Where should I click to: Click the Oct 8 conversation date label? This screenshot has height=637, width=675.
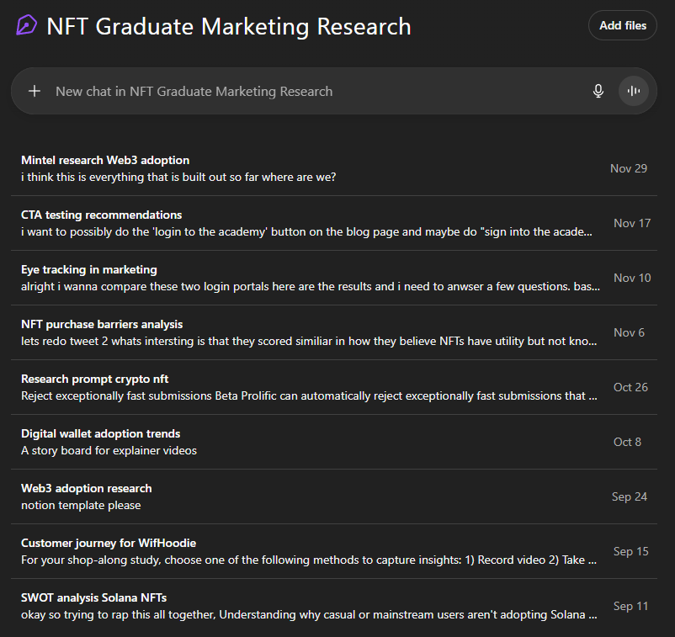pyautogui.click(x=627, y=441)
